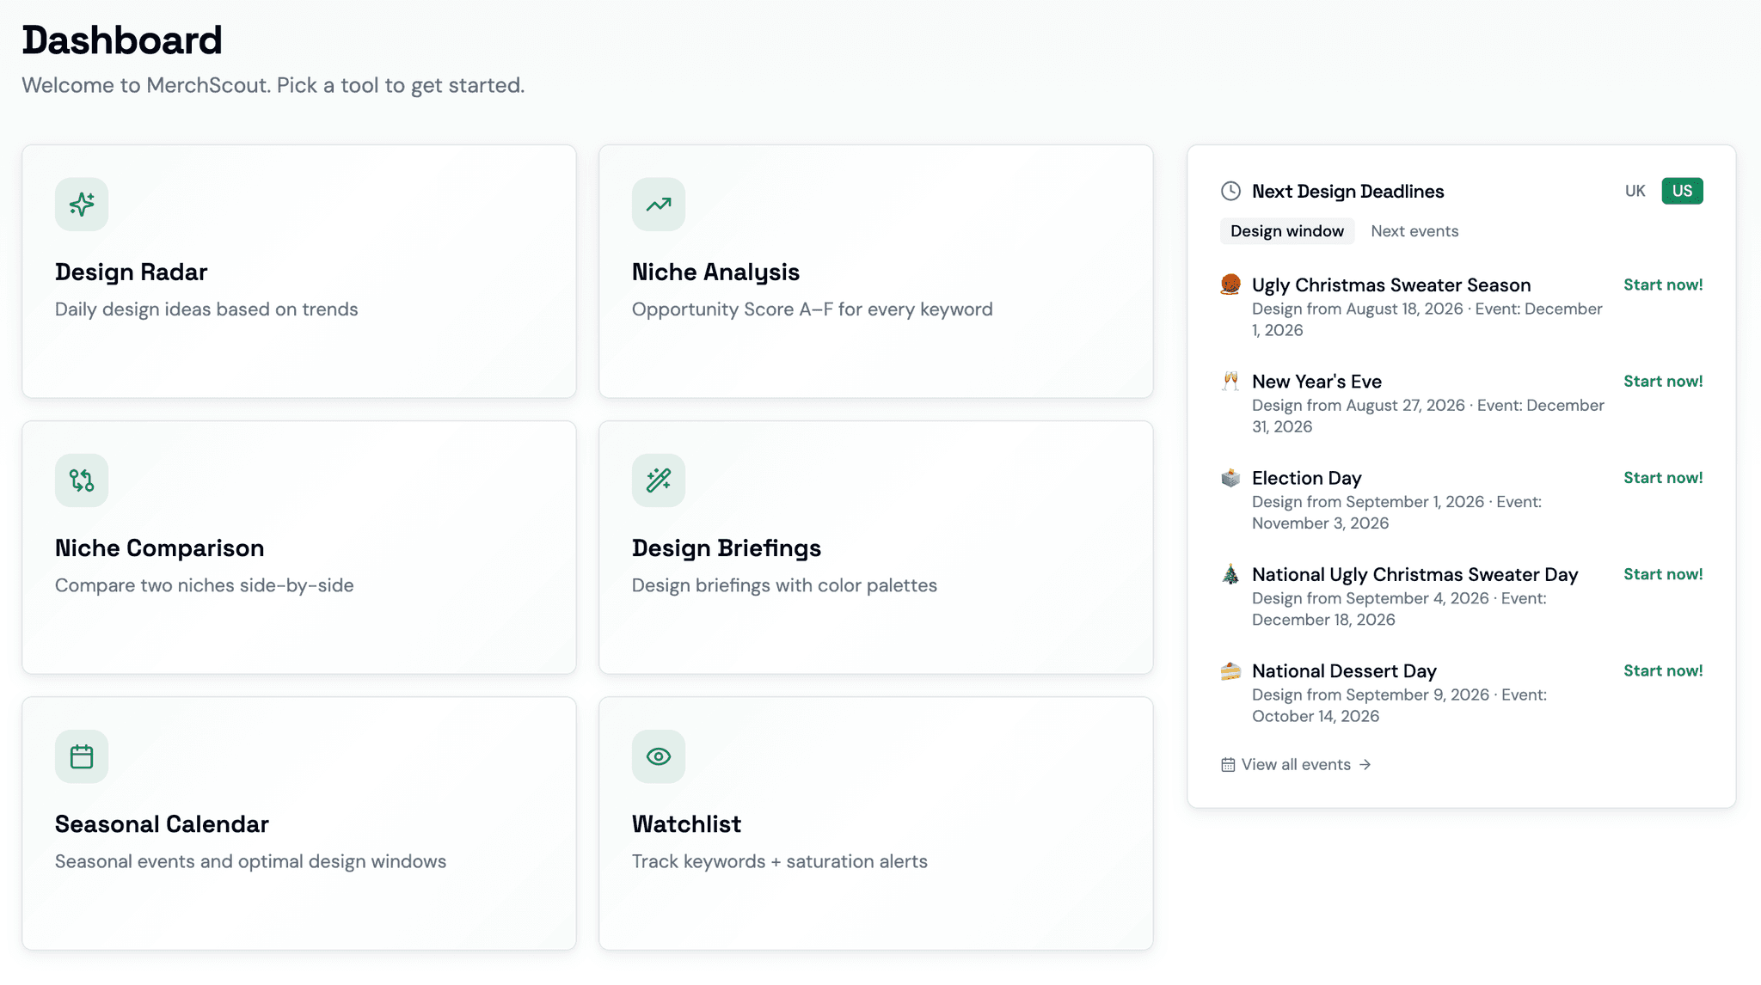Viewport: 1761px width, 985px height.
Task: Open the Seasonal Calendar card title
Action: pos(162,824)
